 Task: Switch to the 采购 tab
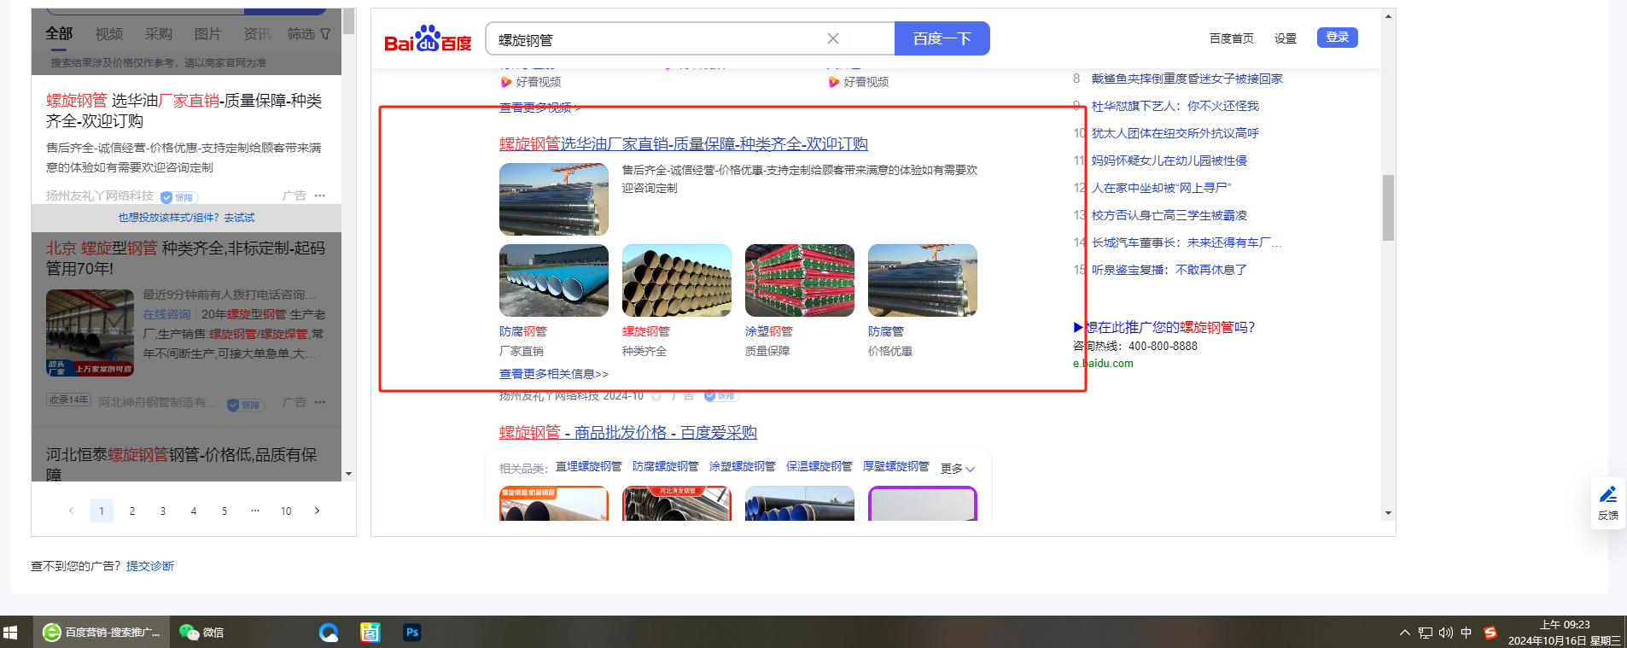click(x=159, y=34)
